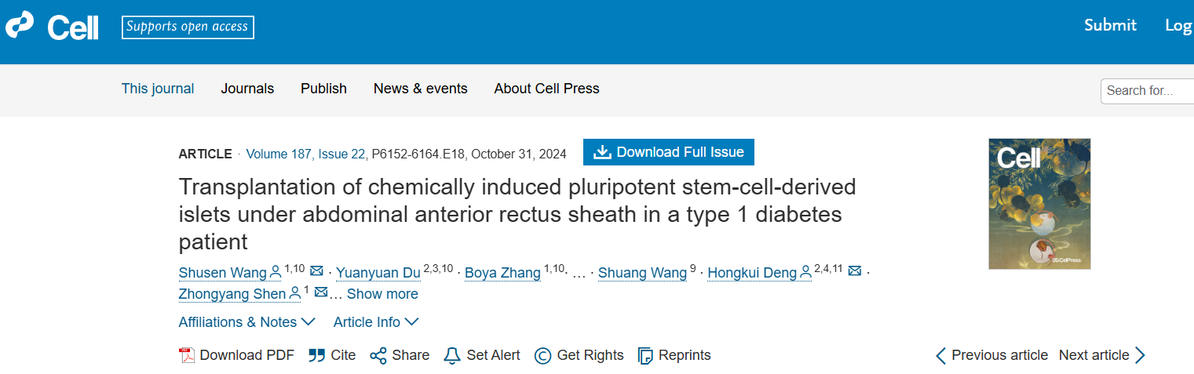The width and height of the screenshot is (1194, 374).
Task: Click the Cell journal cover thumbnail
Action: coord(1039,204)
